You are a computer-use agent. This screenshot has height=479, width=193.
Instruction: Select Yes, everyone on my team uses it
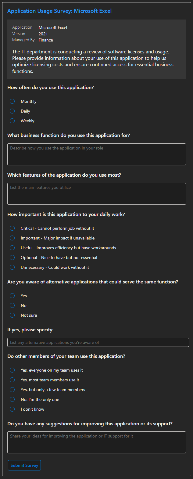coord(12,370)
